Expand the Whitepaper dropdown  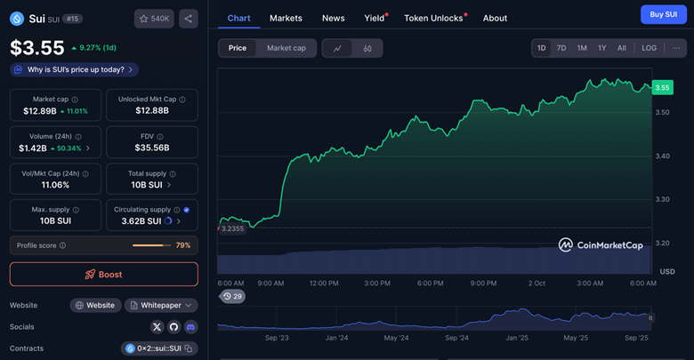click(160, 305)
